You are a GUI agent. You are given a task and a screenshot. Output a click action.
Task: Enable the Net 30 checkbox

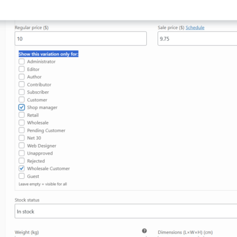coord(21,138)
